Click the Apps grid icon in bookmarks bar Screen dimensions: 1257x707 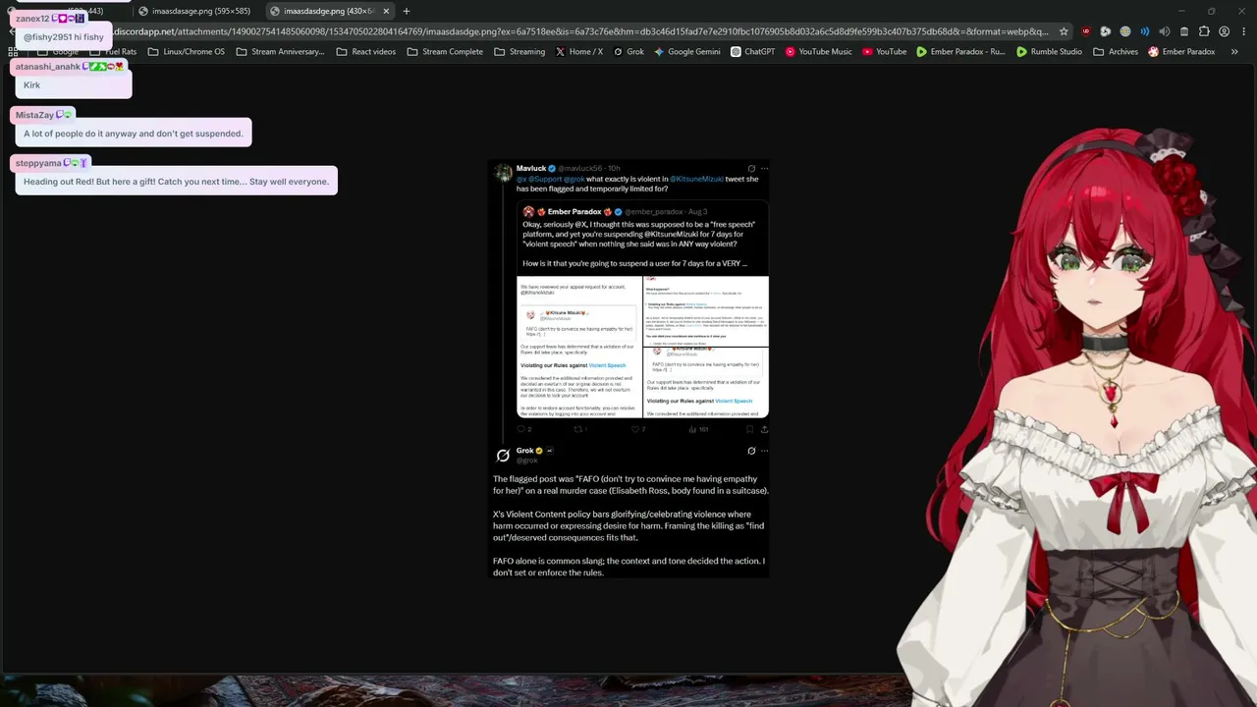point(13,52)
